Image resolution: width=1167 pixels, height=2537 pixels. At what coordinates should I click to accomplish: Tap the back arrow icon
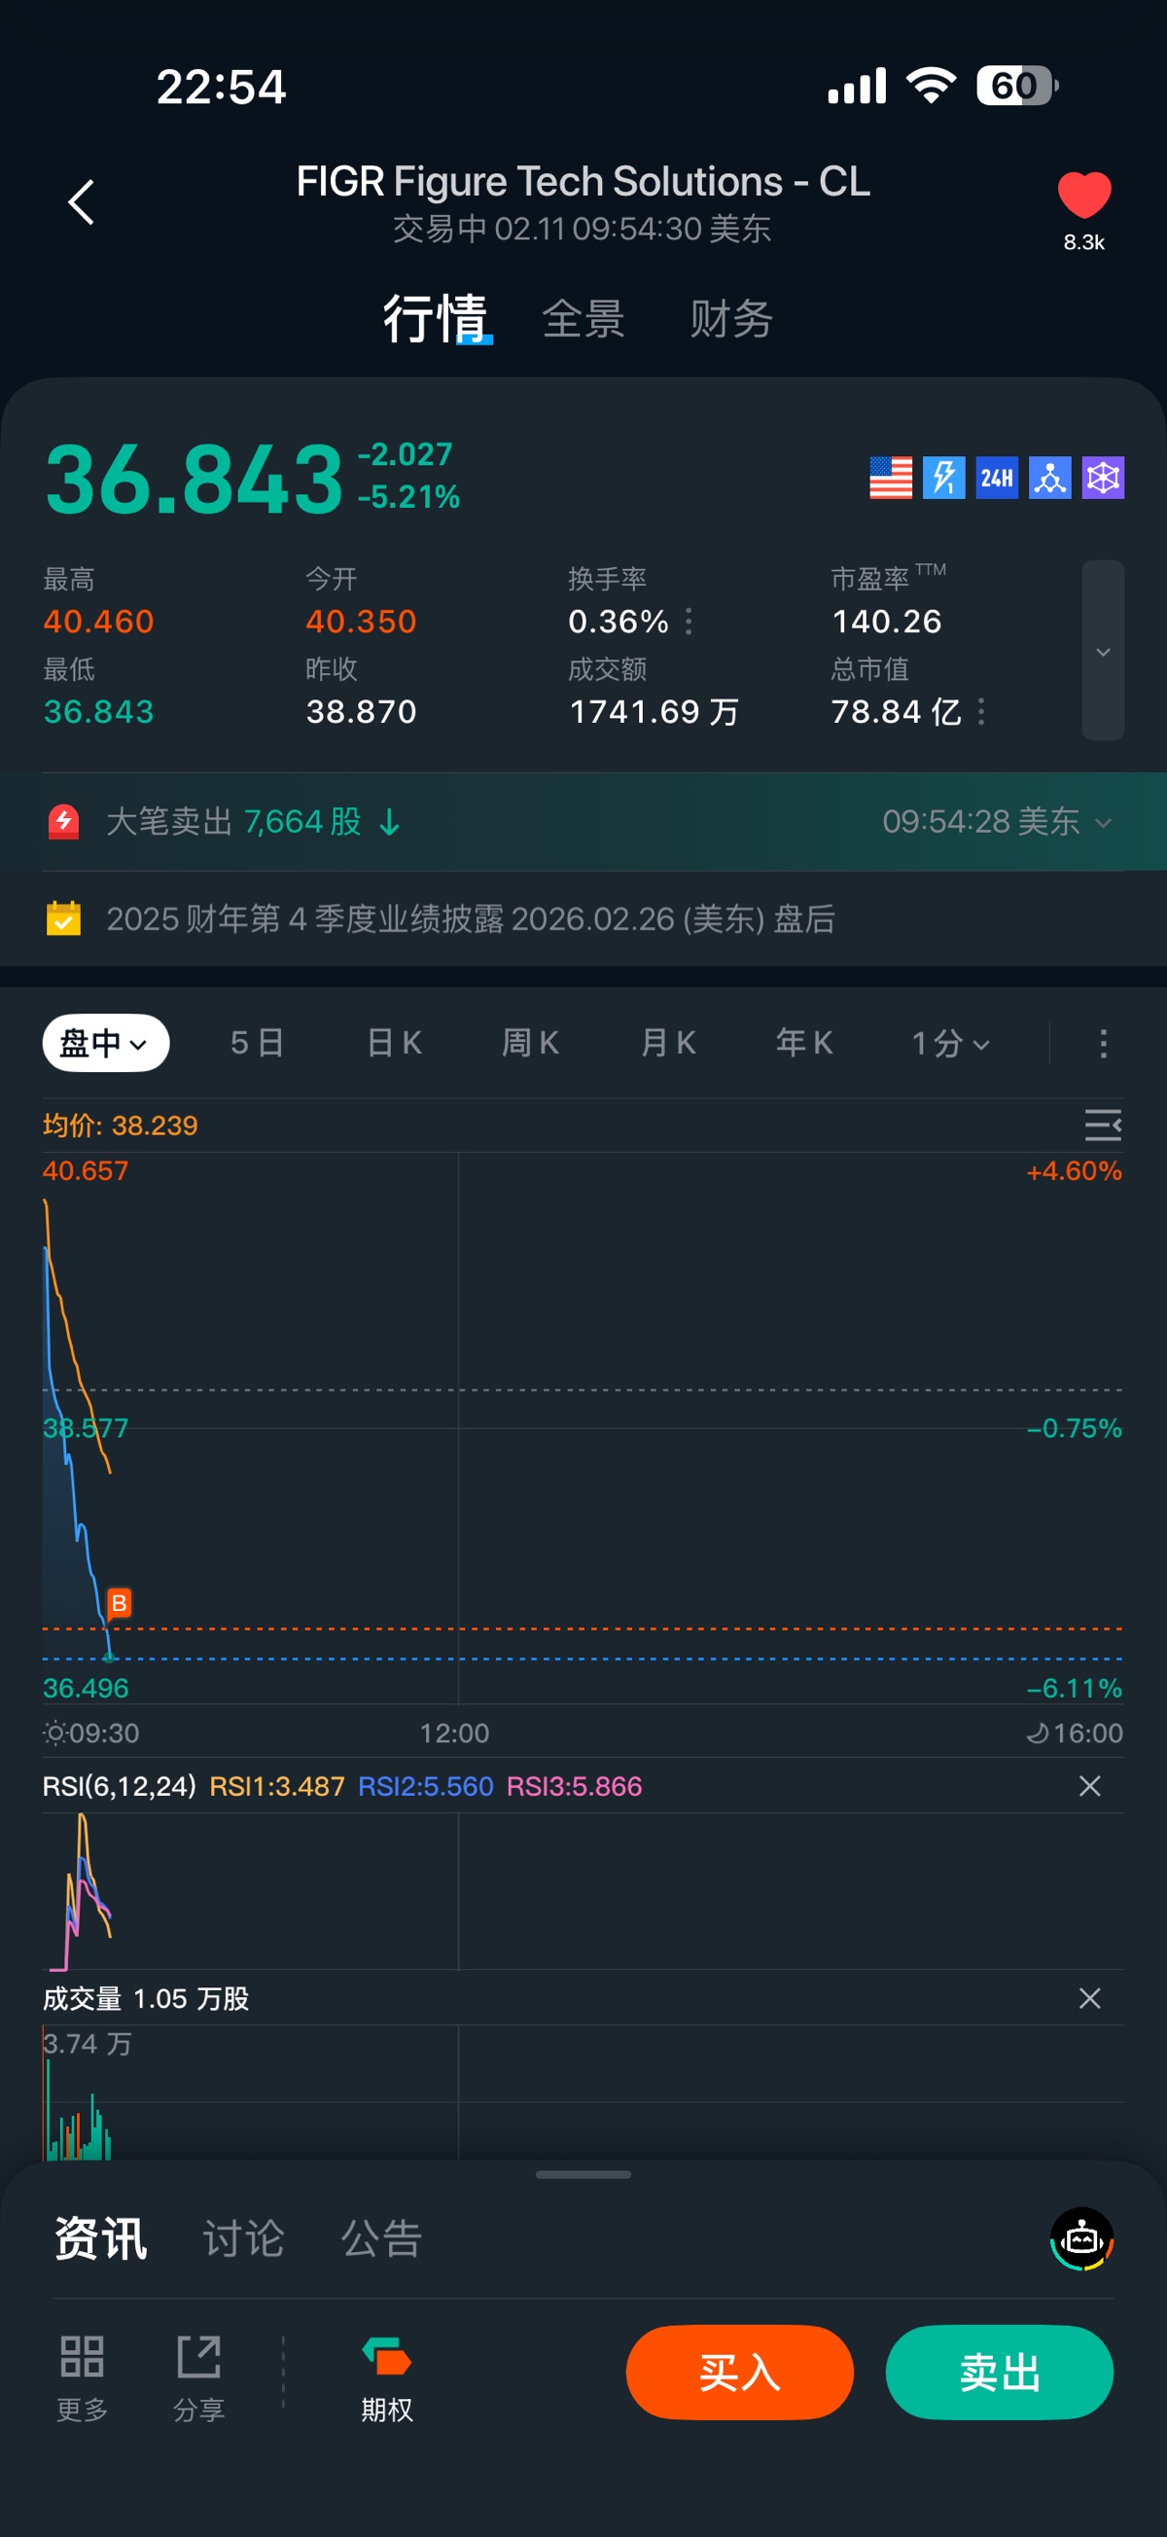pos(82,202)
